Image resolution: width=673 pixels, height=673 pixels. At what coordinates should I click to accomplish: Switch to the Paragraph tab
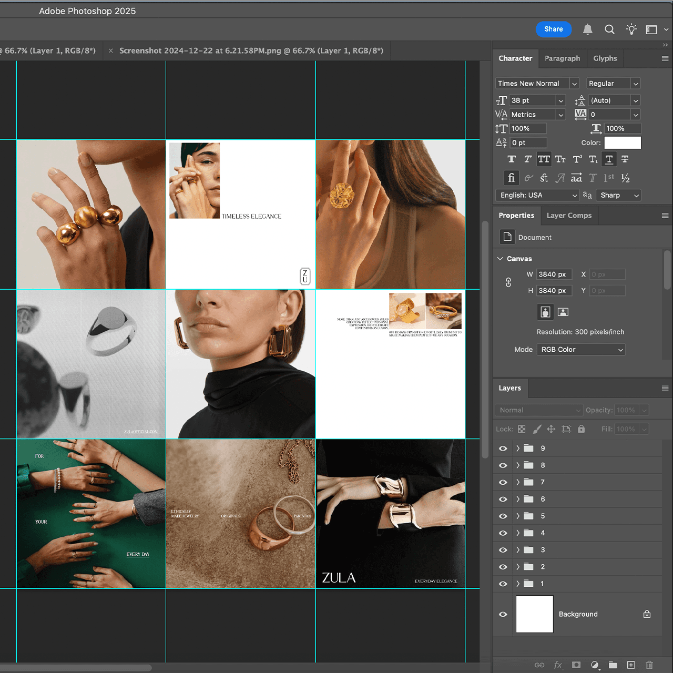point(562,58)
